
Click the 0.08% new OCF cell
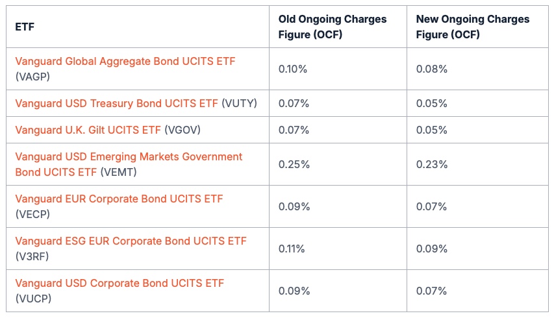coord(431,69)
